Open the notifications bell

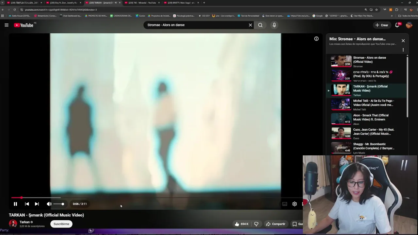point(397,25)
